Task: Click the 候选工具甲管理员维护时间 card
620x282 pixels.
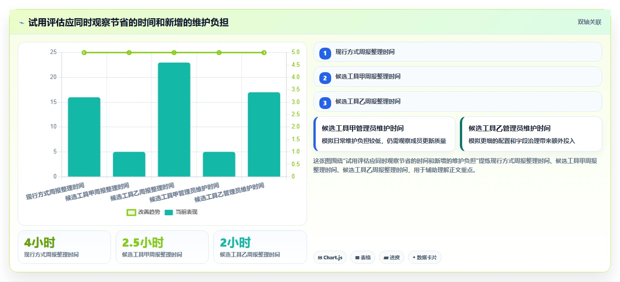Action: (384, 134)
